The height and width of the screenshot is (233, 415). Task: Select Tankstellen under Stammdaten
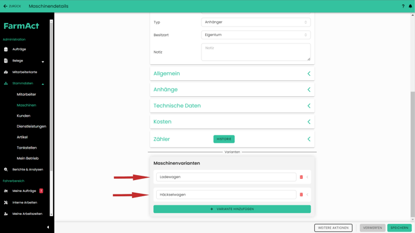27,148
